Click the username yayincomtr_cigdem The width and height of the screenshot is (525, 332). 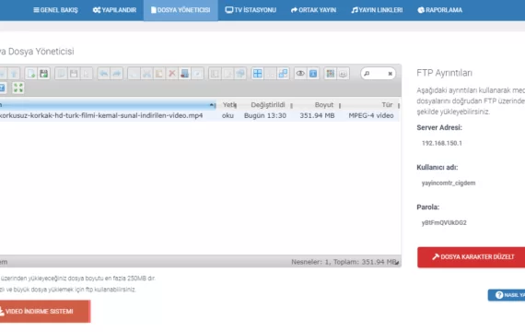[449, 184]
